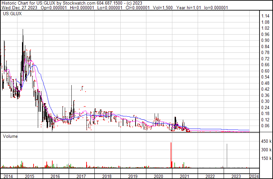Select the 2014 year label on the time axis
Image resolution: width=273 pixels, height=179 pixels.
8,176
